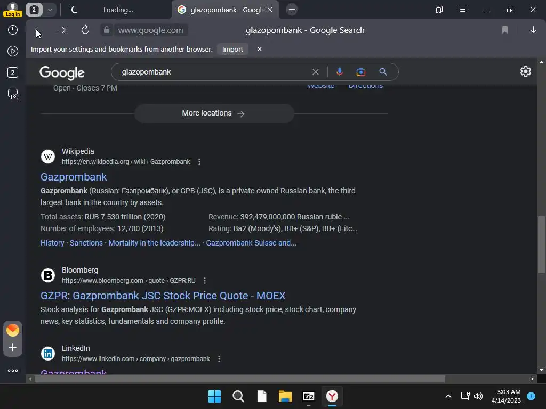Open browsing history clock icon in sidebar
The image size is (546, 409).
[13, 30]
